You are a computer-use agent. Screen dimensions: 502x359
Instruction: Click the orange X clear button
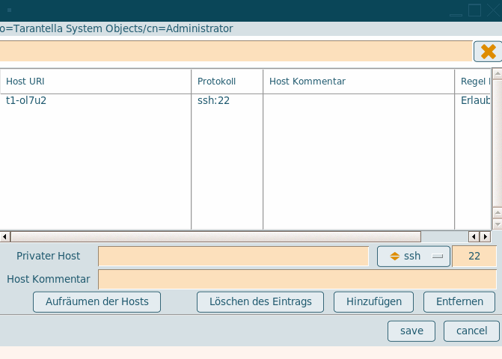[x=488, y=52]
